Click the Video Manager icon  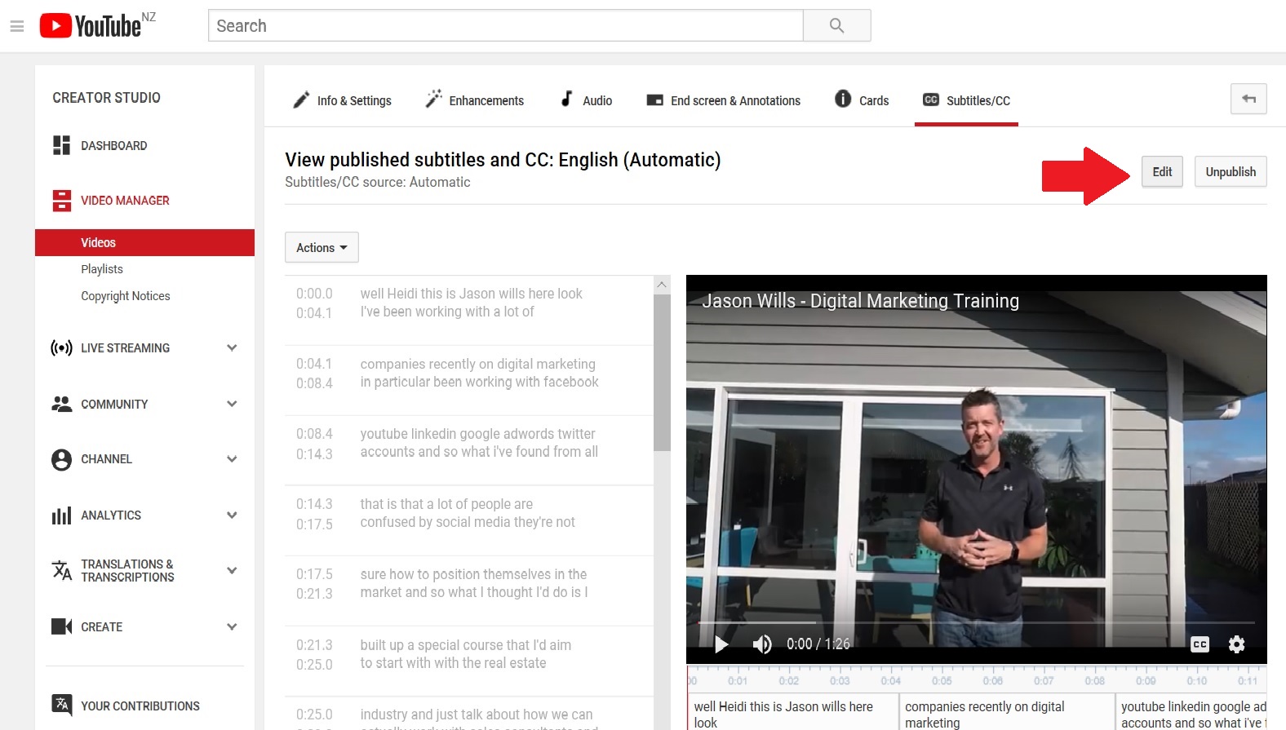pos(61,200)
